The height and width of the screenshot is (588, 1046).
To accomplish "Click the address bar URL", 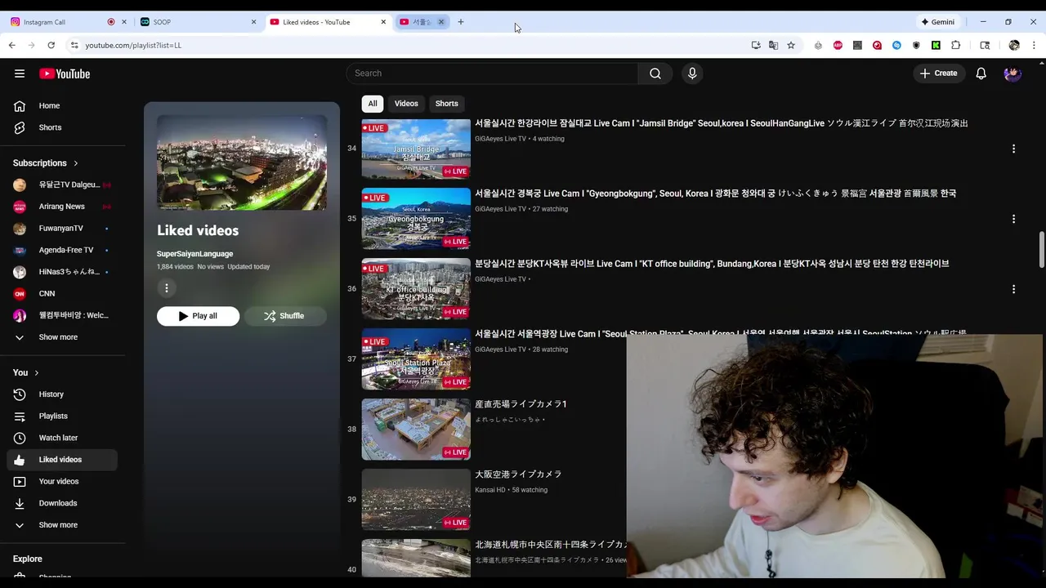I will (x=133, y=45).
